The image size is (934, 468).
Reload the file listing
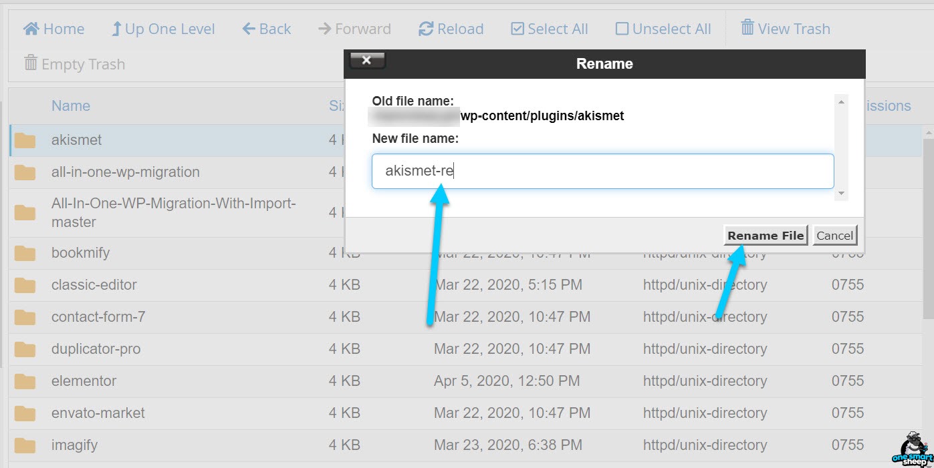pos(451,29)
